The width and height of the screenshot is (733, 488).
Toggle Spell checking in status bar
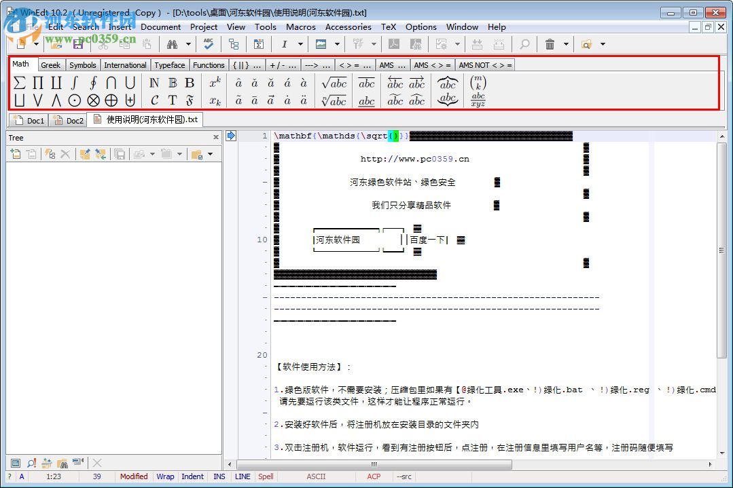266,476
